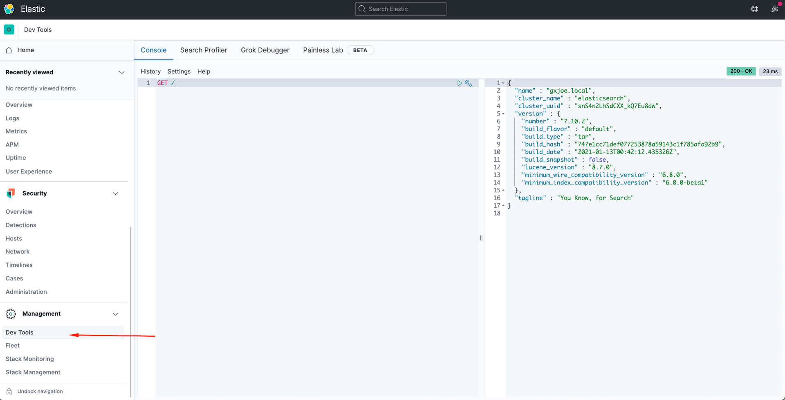Click the Dev Tools breadcrumb
785x400 pixels.
[38, 29]
